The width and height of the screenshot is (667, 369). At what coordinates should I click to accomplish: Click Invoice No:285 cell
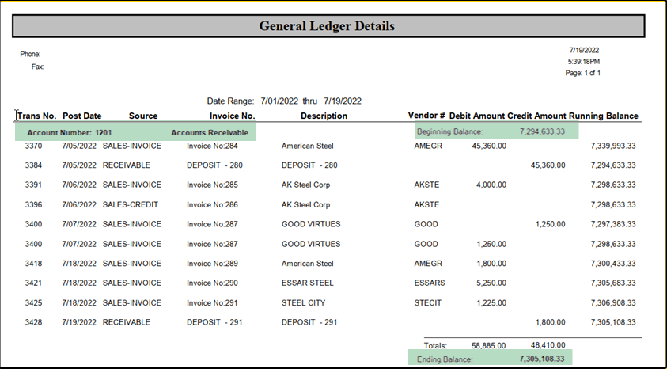212,184
